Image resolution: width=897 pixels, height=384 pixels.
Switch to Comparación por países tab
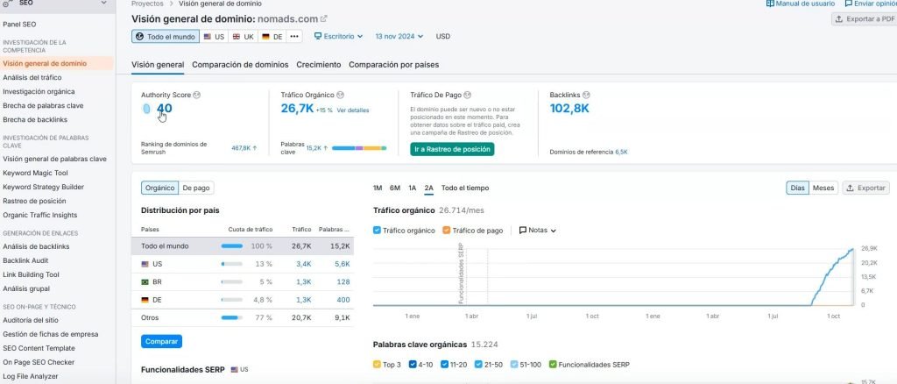pos(394,65)
